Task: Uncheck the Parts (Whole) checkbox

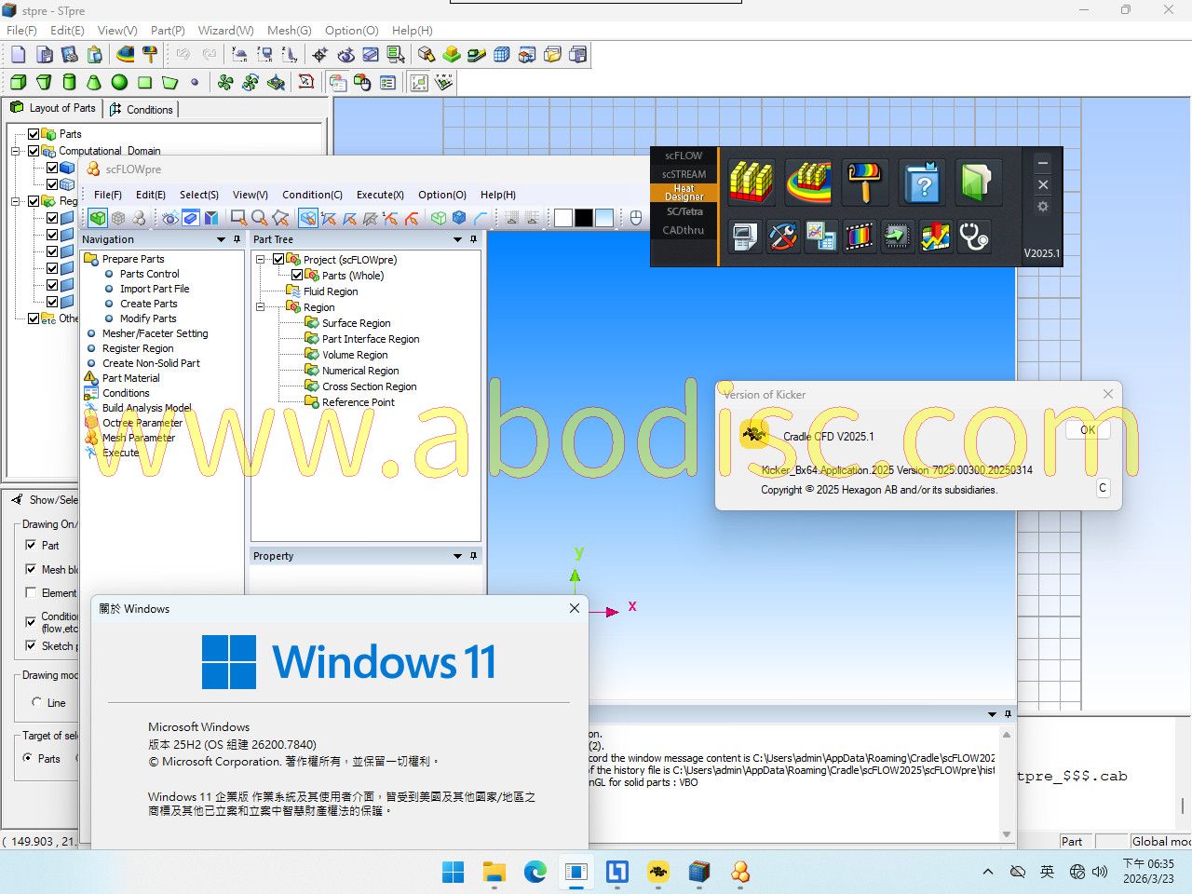Action: pos(297,276)
